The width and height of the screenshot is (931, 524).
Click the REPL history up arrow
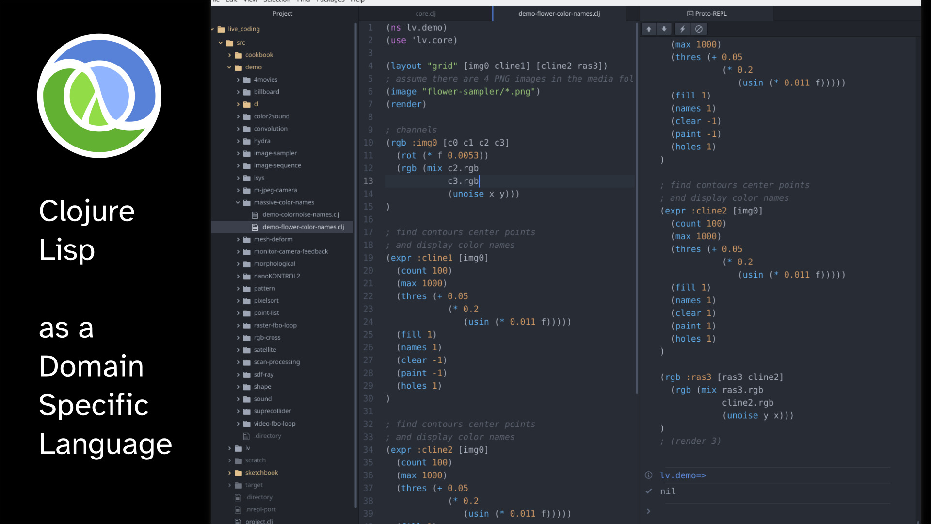tap(649, 29)
